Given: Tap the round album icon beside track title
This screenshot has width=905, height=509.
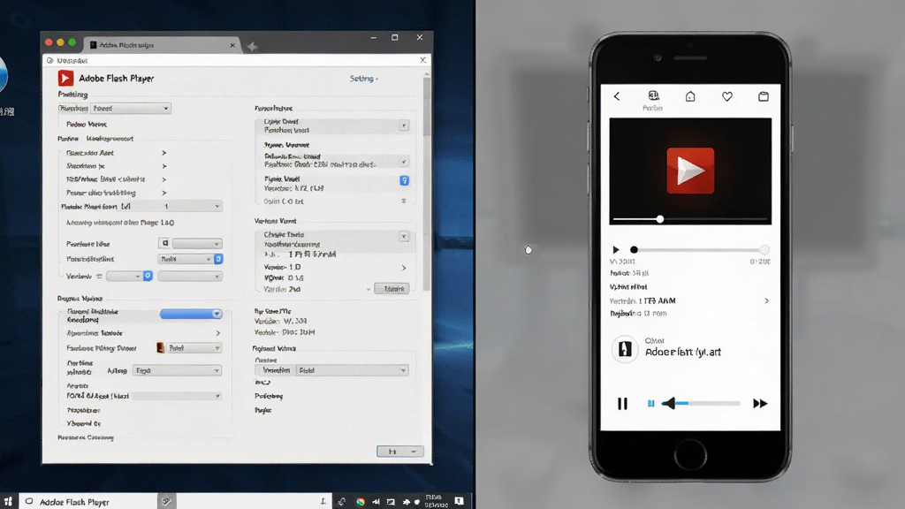Looking at the screenshot, I should [x=625, y=348].
